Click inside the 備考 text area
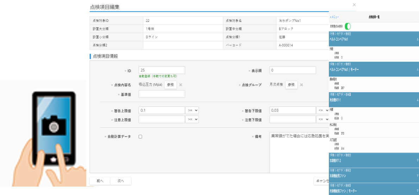419x195 pixels. point(300,152)
